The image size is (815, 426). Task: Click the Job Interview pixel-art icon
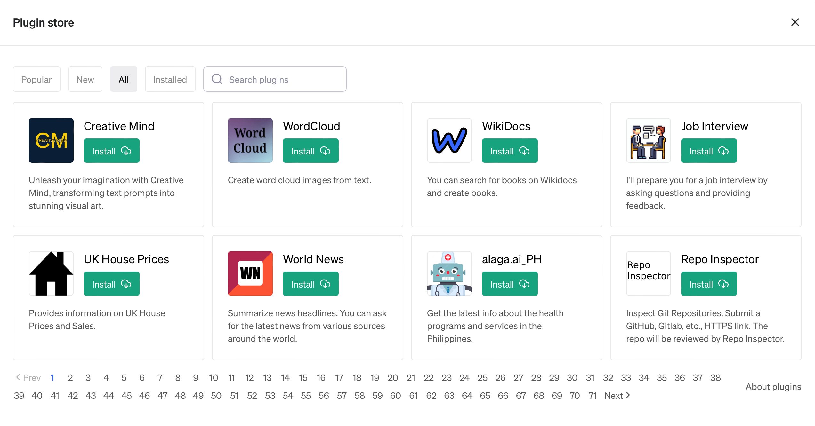[649, 140]
